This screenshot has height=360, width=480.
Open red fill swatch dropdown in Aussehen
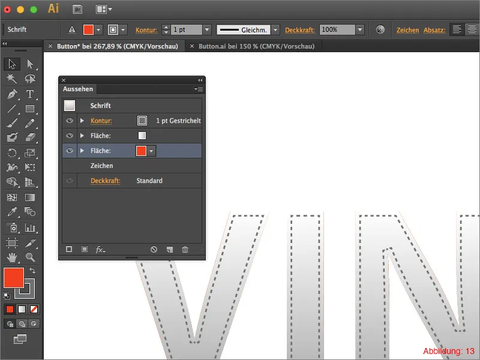[x=151, y=151]
